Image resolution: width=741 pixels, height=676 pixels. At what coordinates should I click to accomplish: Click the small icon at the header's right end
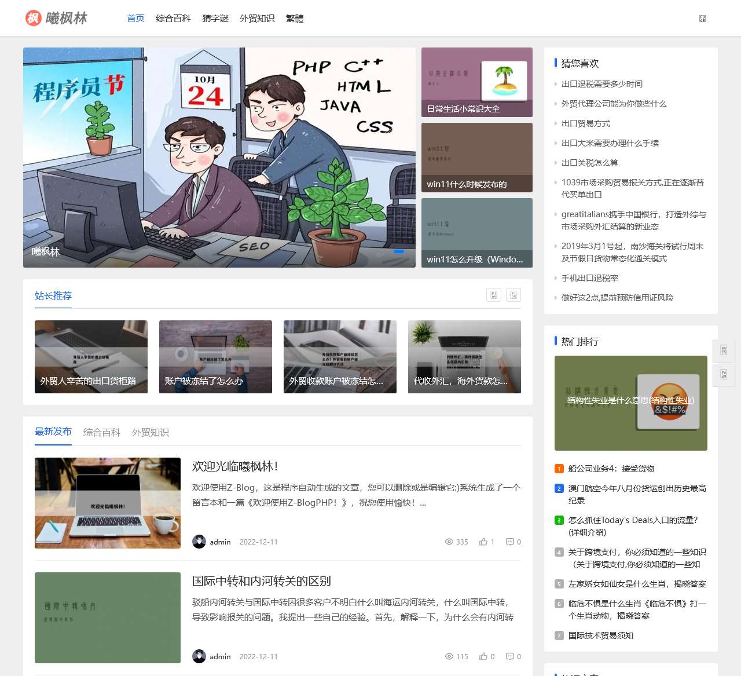click(702, 19)
